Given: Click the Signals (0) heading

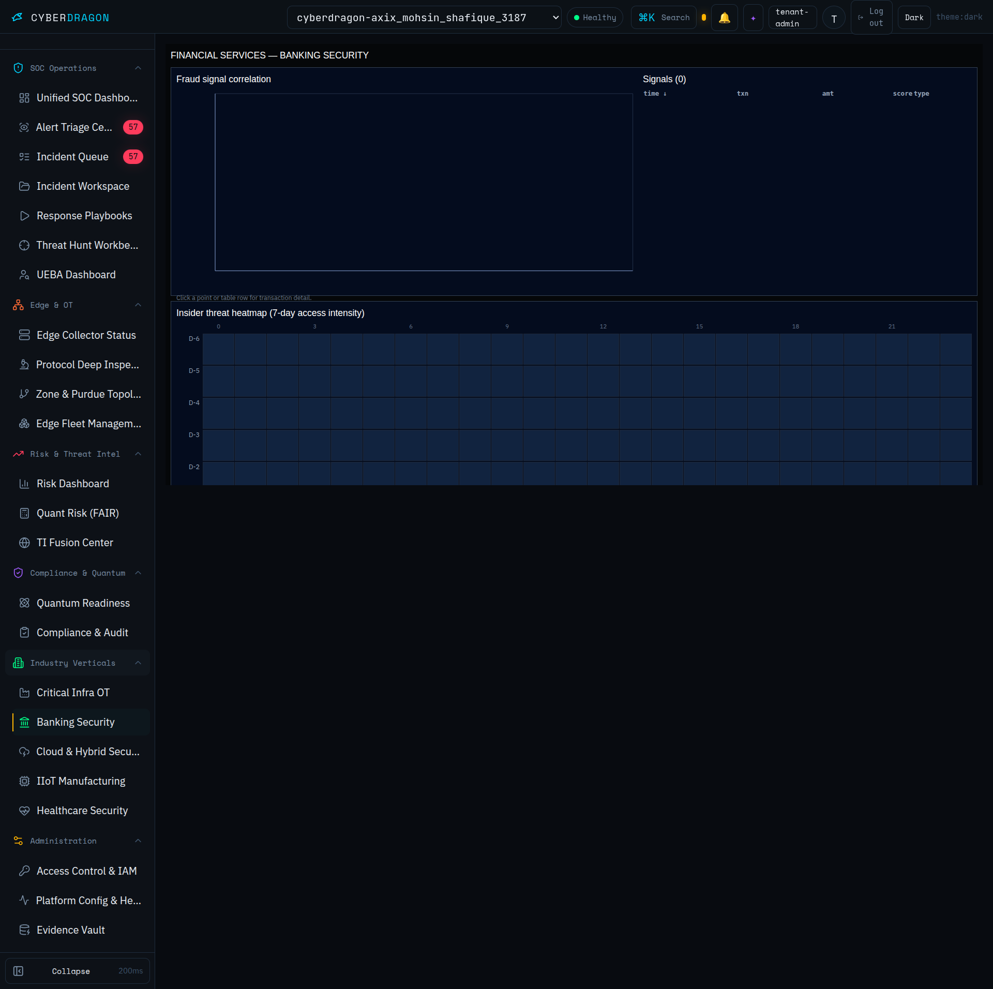Looking at the screenshot, I should point(664,79).
